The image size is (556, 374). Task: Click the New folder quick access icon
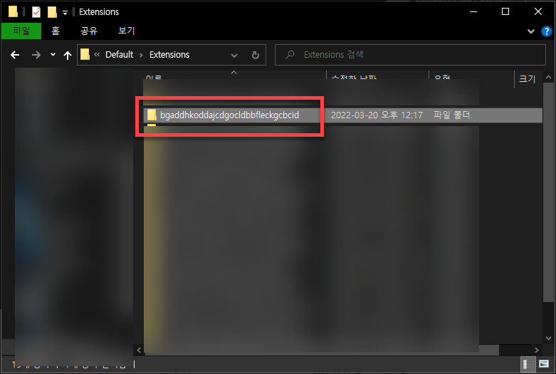pyautogui.click(x=52, y=11)
